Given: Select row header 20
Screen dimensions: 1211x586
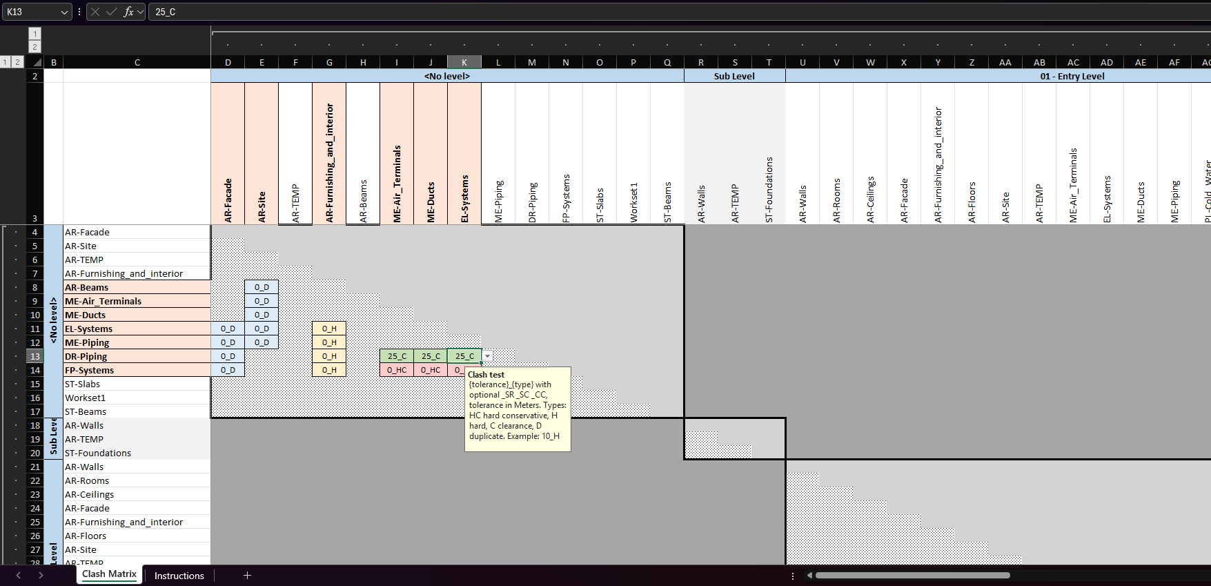Looking at the screenshot, I should tap(35, 453).
